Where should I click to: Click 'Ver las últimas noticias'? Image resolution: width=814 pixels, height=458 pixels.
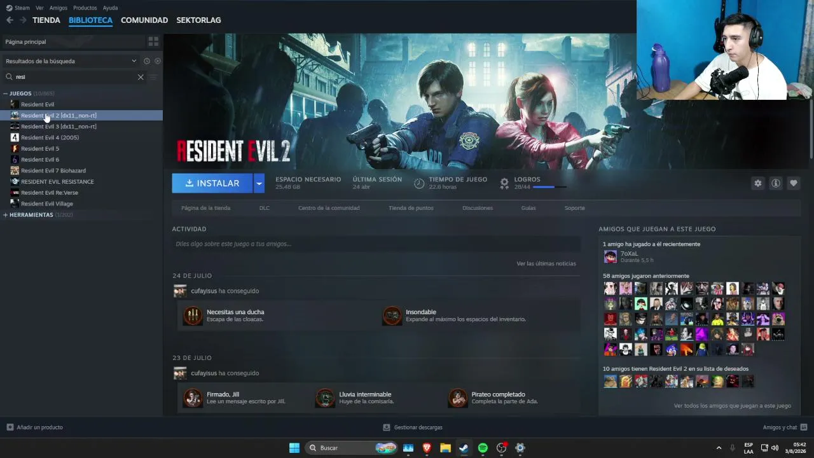[x=546, y=263]
